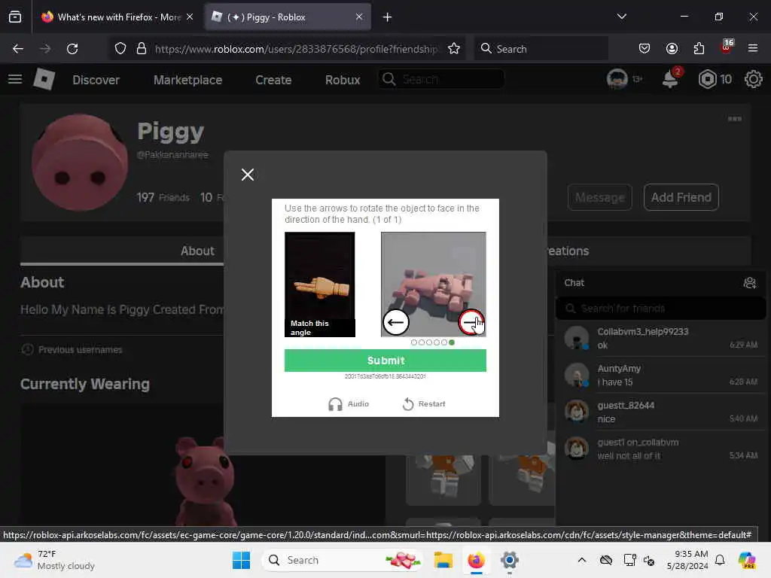The image size is (771, 578).
Task: Switch to Audio captcha challenge
Action: pos(348,404)
